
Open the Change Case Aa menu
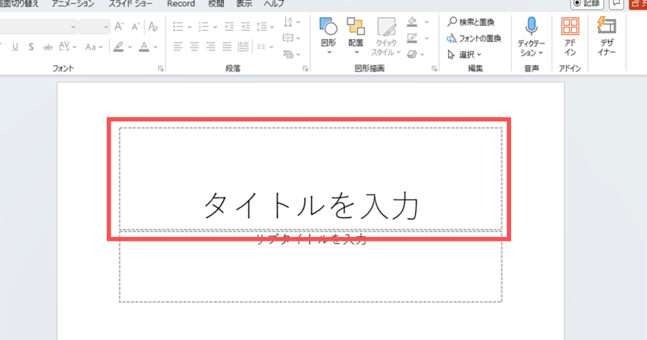click(94, 47)
